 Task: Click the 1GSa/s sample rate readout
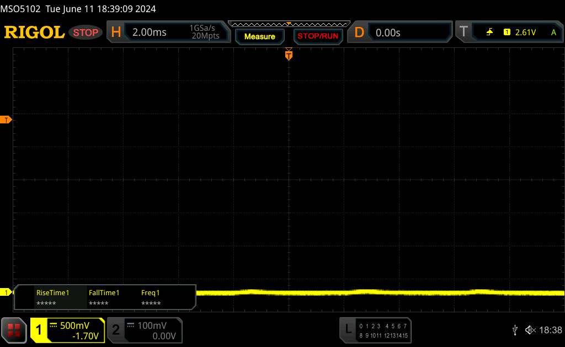click(x=202, y=28)
